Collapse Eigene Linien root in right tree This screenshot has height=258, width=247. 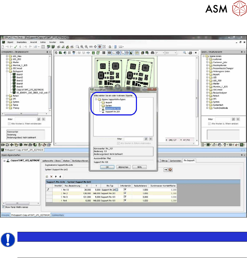coord(204,56)
